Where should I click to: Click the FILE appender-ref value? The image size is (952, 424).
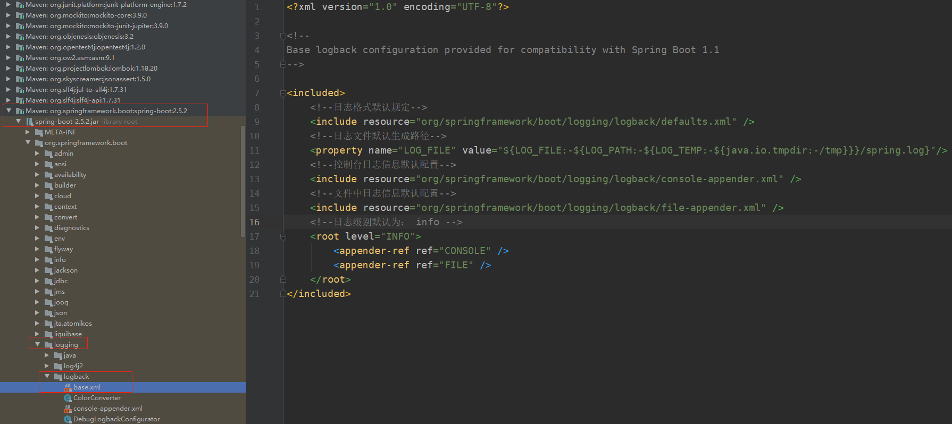456,265
